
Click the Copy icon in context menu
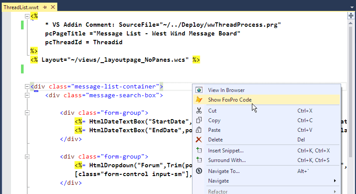click(199, 120)
